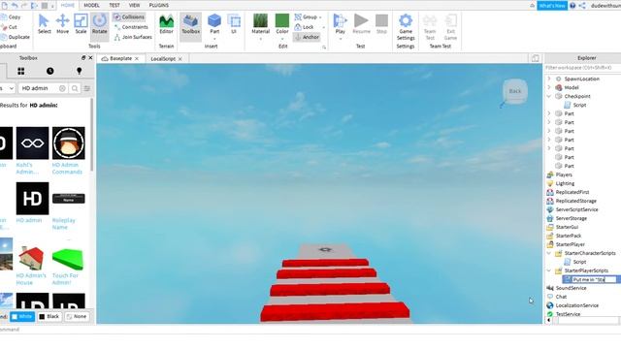This screenshot has height=349, width=621.
Task: Select White background option
Action: point(22,317)
